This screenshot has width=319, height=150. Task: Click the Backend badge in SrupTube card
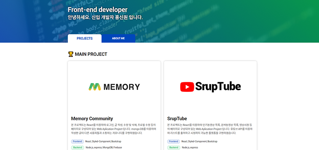click(174, 147)
